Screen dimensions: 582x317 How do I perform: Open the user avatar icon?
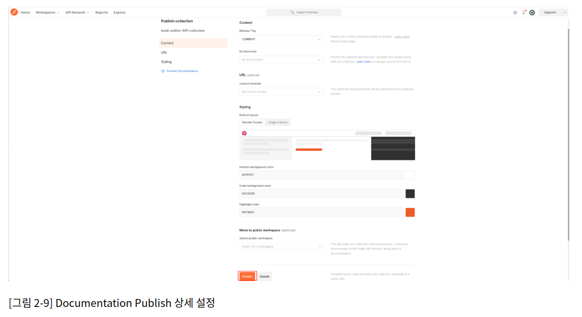(x=532, y=13)
